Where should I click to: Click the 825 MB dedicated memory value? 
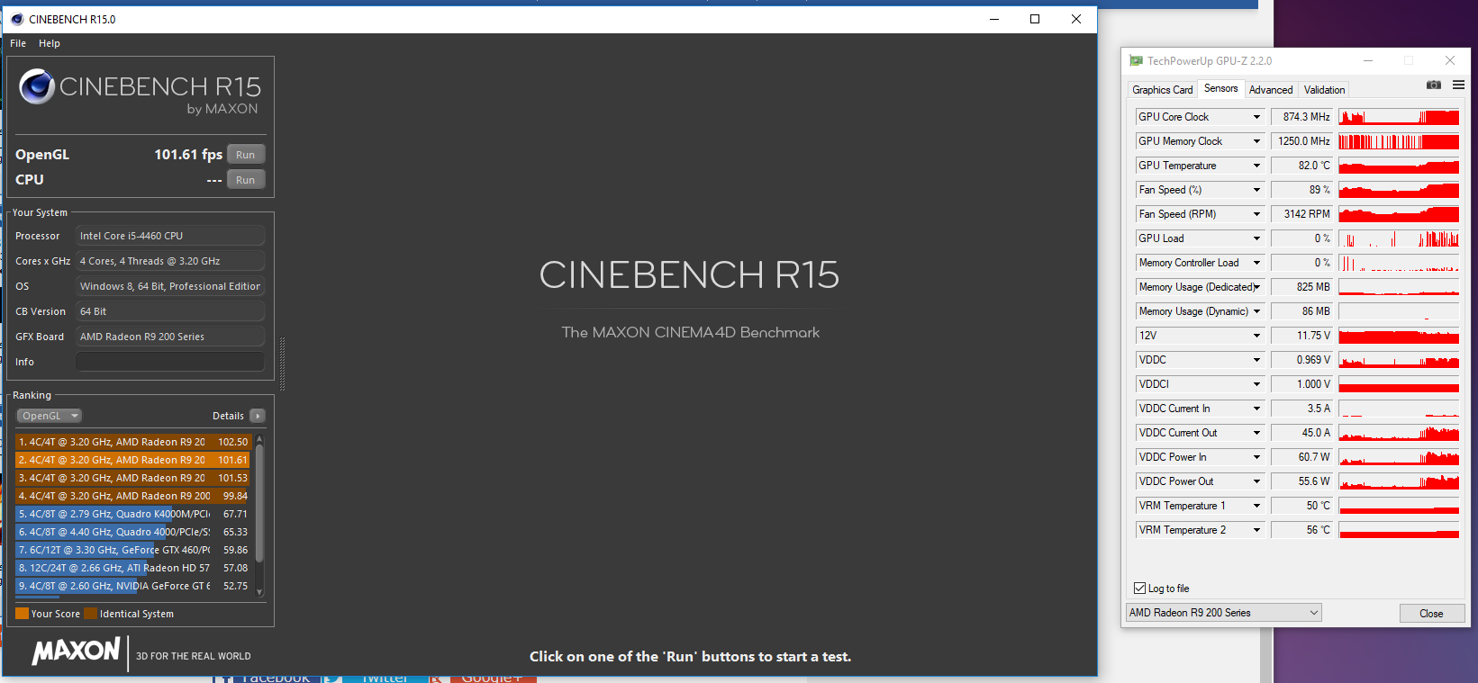click(1301, 287)
